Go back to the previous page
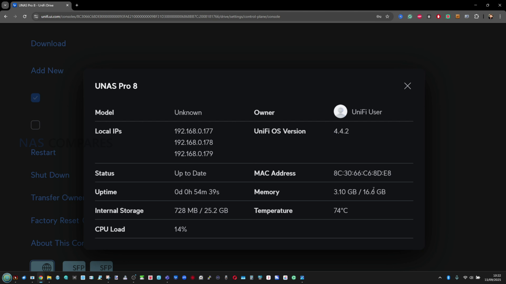506x284 pixels. (6, 16)
